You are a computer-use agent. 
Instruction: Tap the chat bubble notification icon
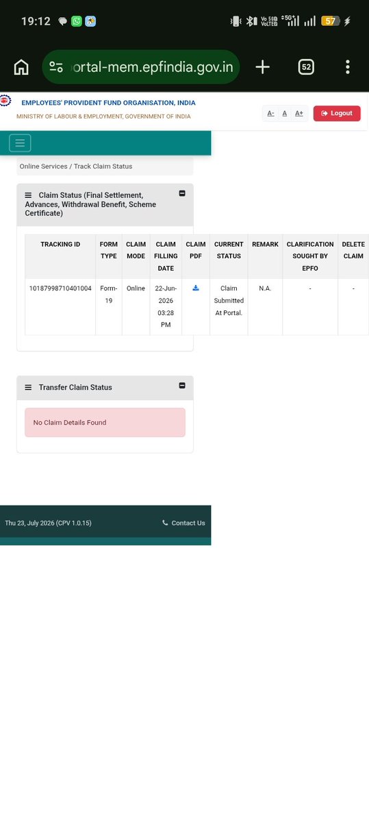coord(63,21)
